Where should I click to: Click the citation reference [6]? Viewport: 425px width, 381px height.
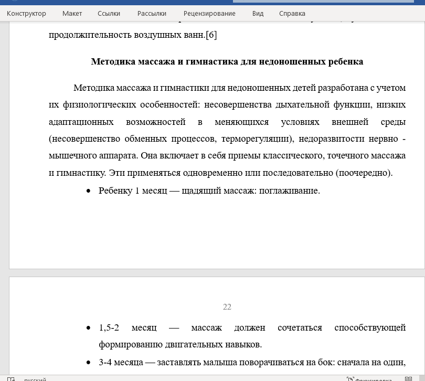(211, 35)
